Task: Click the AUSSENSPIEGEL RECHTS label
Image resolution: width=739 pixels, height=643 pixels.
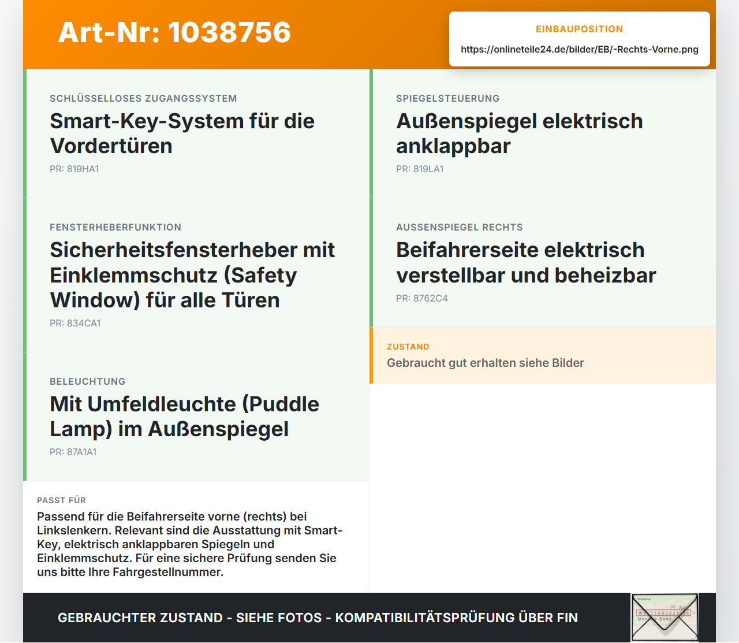Action: click(460, 227)
